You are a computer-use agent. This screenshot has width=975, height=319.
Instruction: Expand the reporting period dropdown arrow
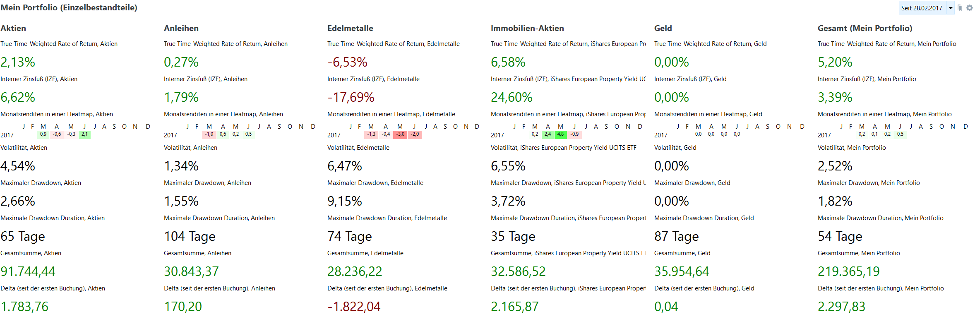[951, 8]
